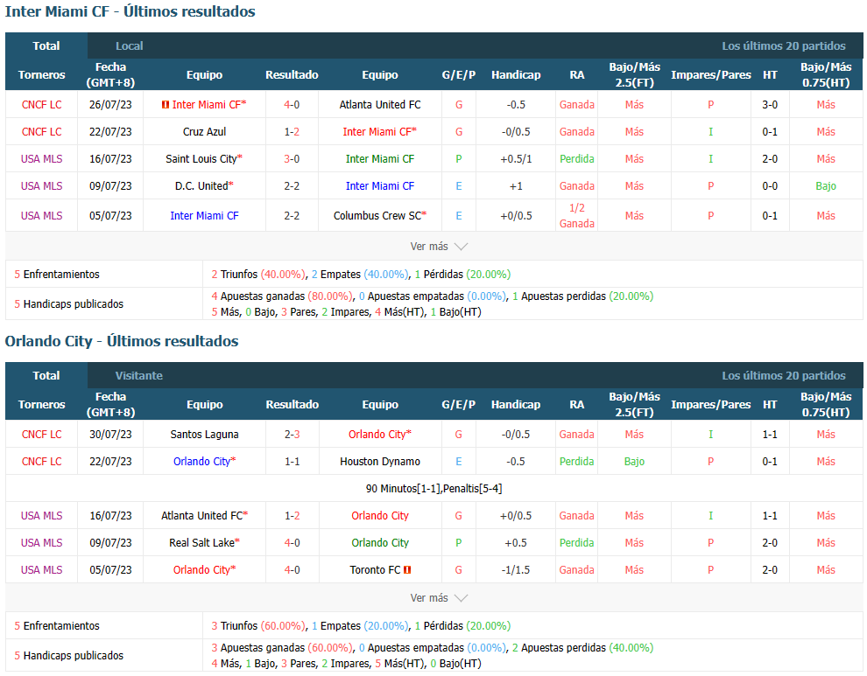
Task: Open the Houston Dynamo team link
Action: click(x=380, y=462)
